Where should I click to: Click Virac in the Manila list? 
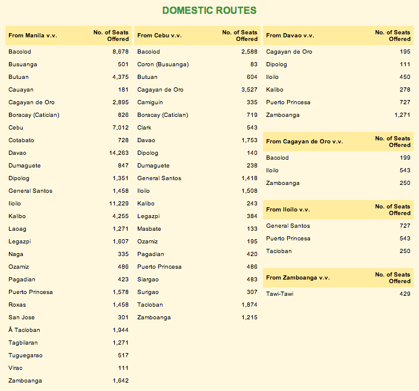(x=15, y=368)
